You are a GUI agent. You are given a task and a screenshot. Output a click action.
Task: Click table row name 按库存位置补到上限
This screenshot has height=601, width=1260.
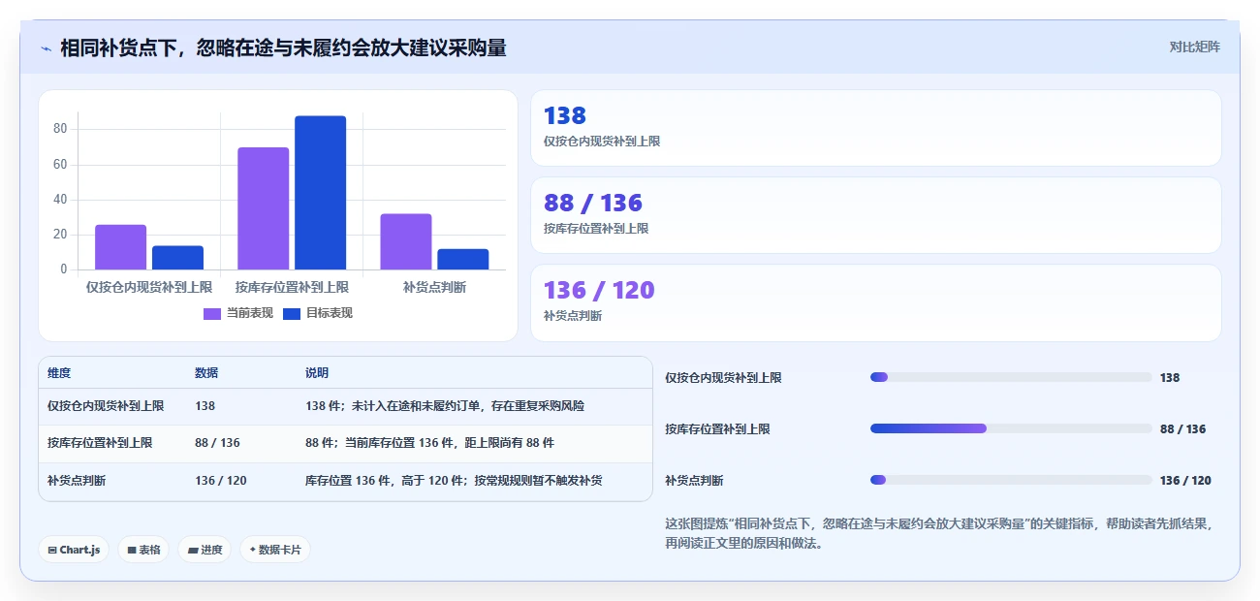pos(100,443)
